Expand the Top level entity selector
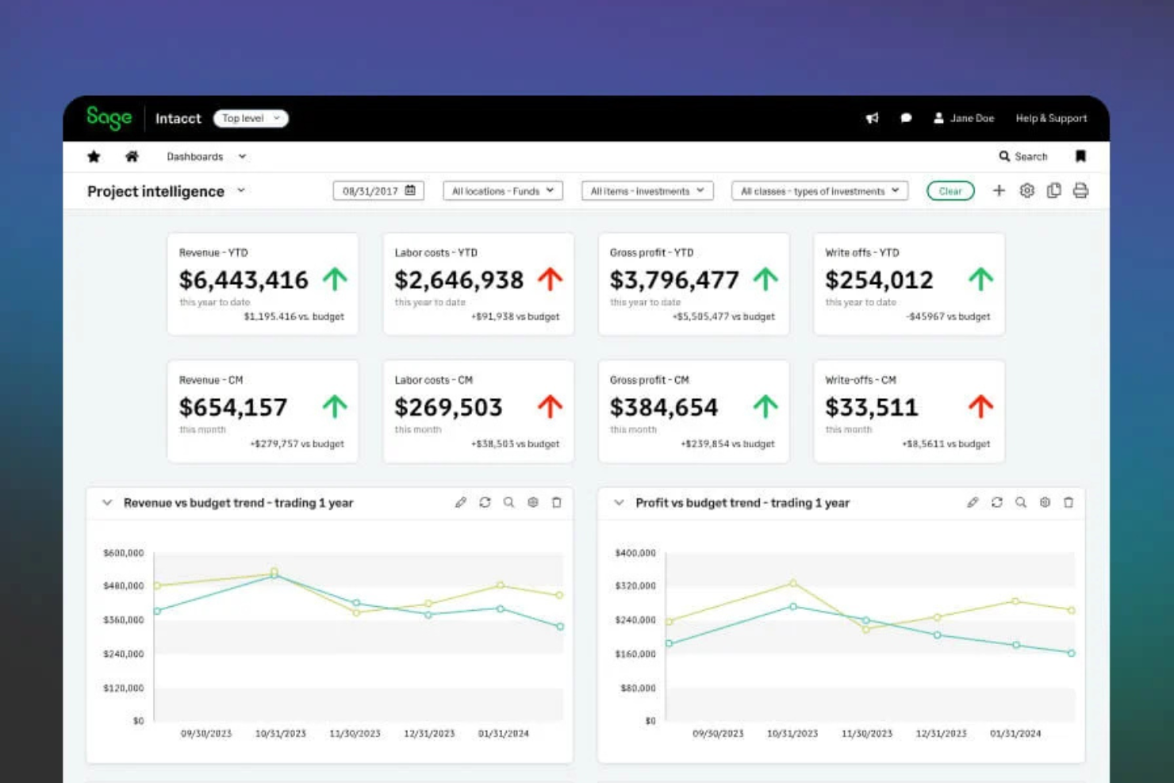The image size is (1174, 783). (x=251, y=118)
